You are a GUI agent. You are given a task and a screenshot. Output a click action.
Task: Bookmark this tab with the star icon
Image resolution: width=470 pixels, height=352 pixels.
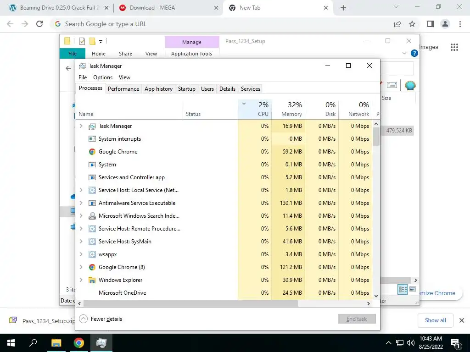tap(412, 24)
